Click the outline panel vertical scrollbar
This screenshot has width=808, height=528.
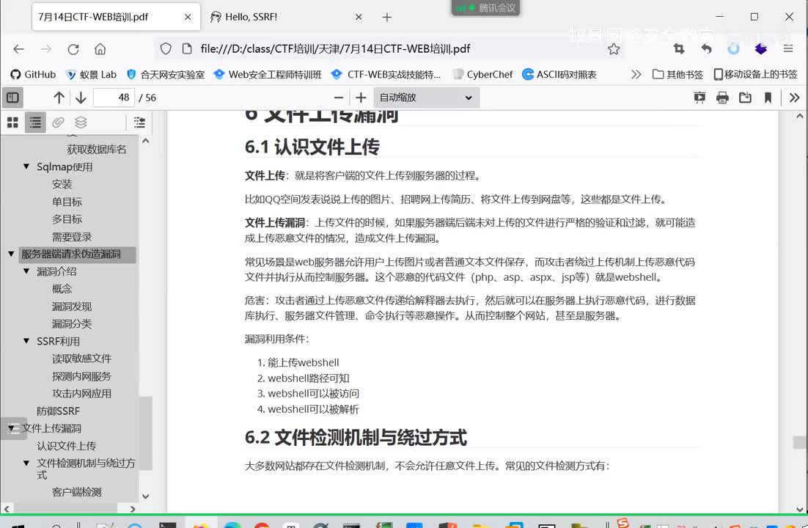(146, 433)
